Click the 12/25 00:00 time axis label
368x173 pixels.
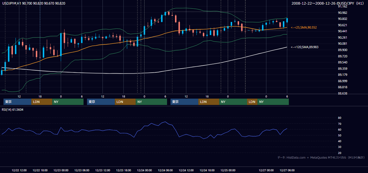[x=228, y=170]
